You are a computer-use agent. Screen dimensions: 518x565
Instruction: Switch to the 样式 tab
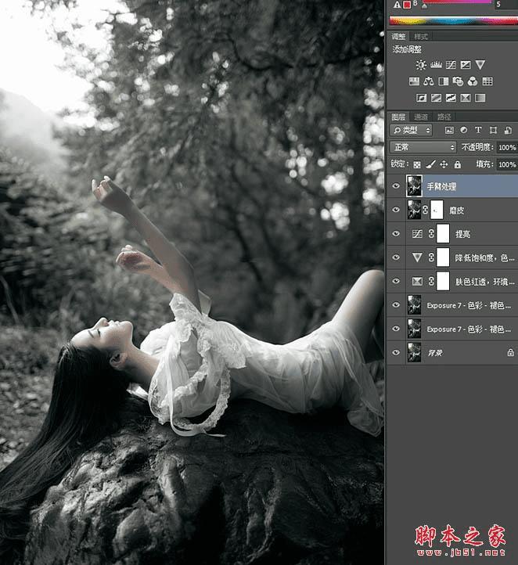click(420, 37)
